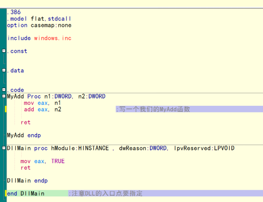The width and height of the screenshot is (263, 202).
Task: Collapse the .data section fold marker
Action: pyautogui.click(x=4, y=70)
